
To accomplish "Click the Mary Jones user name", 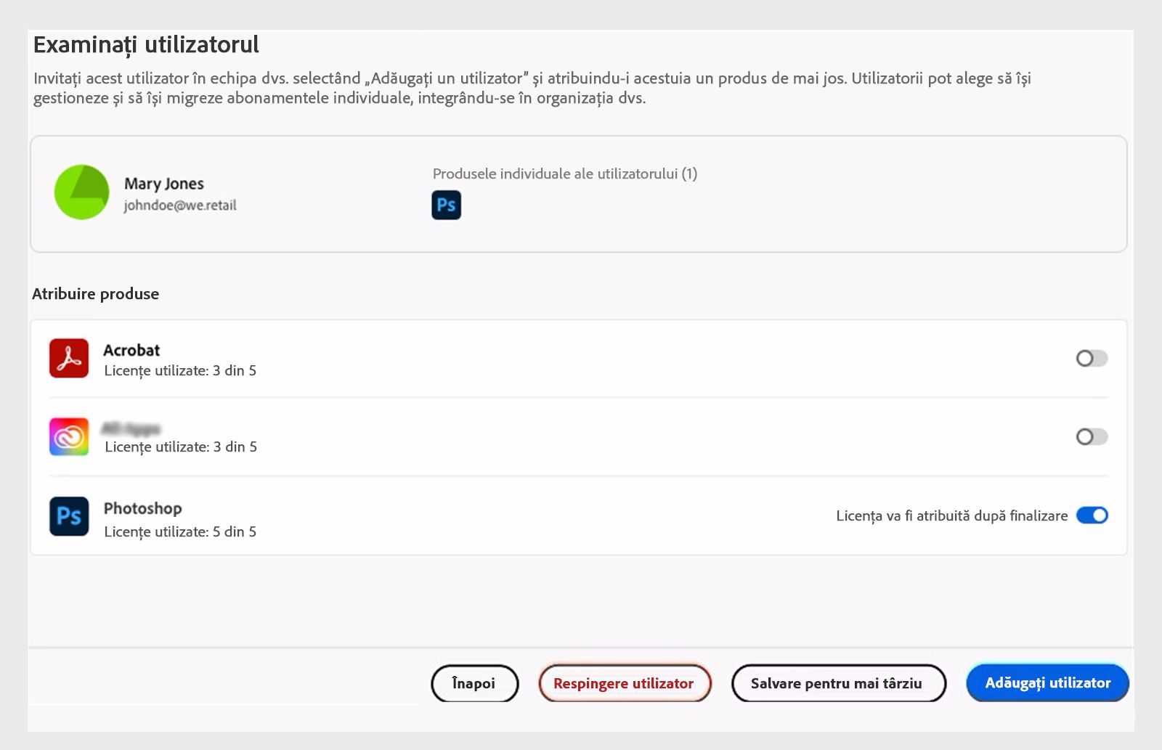I will (164, 184).
